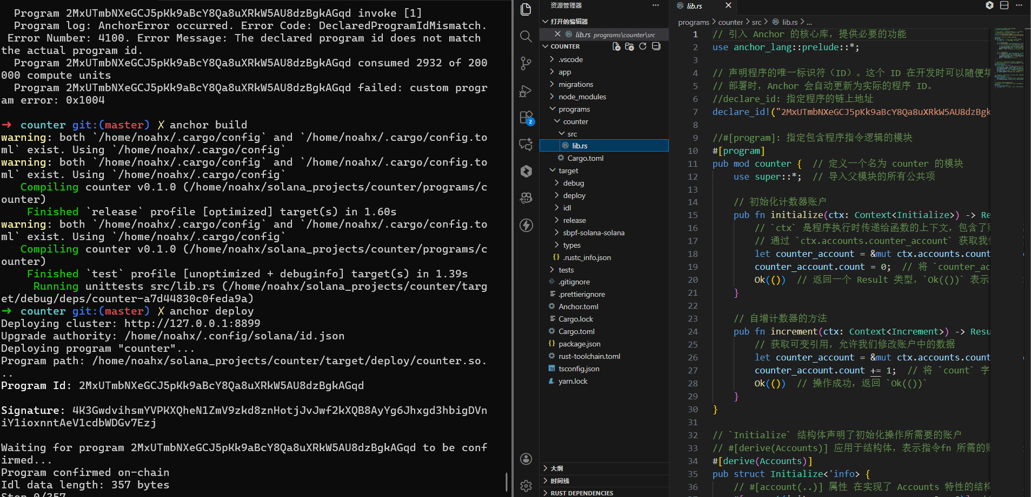Screen dimensions: 1031x497
Task: Open Extensions view with badge 2
Action: click(x=526, y=118)
